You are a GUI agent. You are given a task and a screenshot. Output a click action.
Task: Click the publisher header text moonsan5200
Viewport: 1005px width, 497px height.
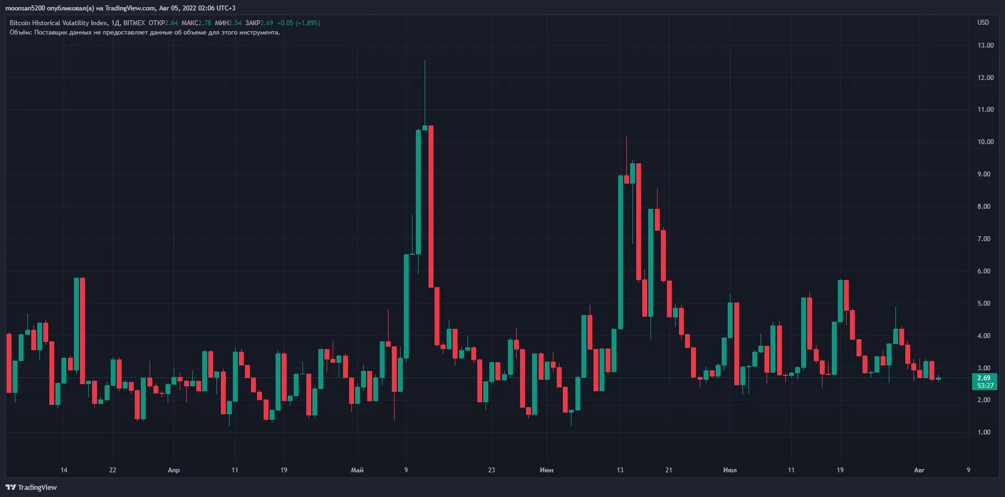pos(25,8)
